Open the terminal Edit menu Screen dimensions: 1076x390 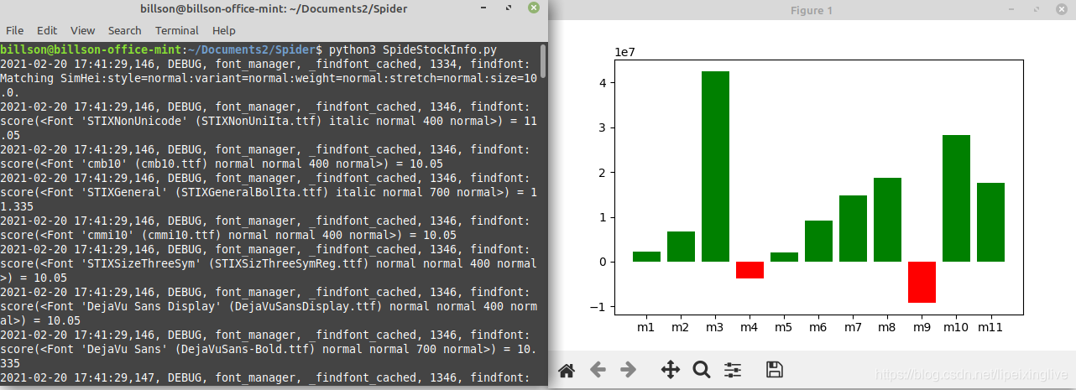(x=47, y=30)
